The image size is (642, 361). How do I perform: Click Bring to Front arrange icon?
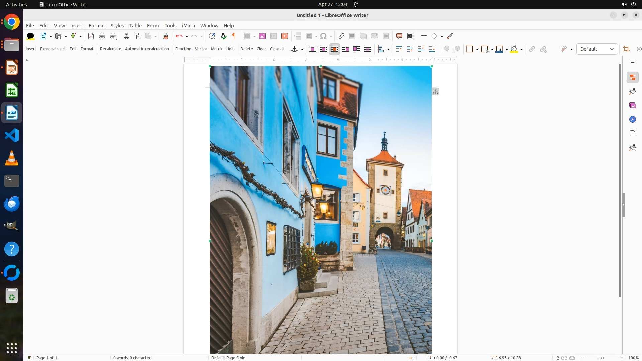pos(399,49)
